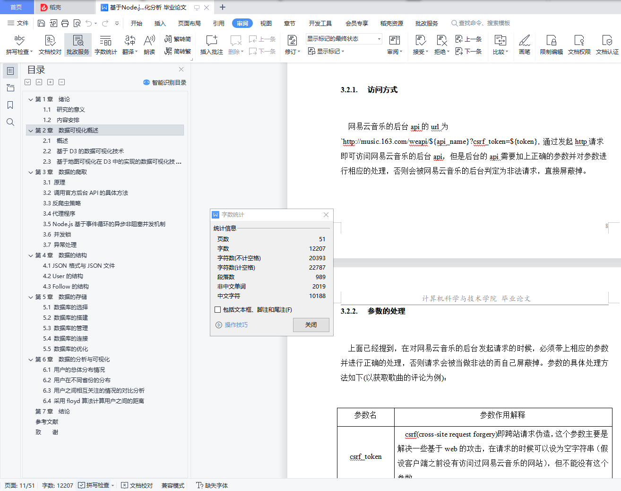
Task: Switch to the 视图 ribbon tab
Action: click(266, 23)
